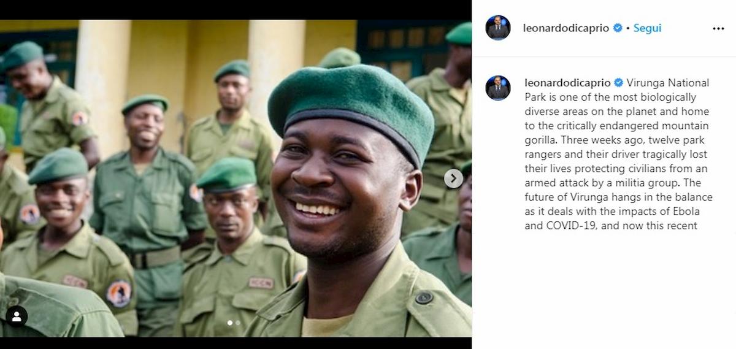Click the verified badge in the caption
736x349 pixels.
click(x=619, y=83)
